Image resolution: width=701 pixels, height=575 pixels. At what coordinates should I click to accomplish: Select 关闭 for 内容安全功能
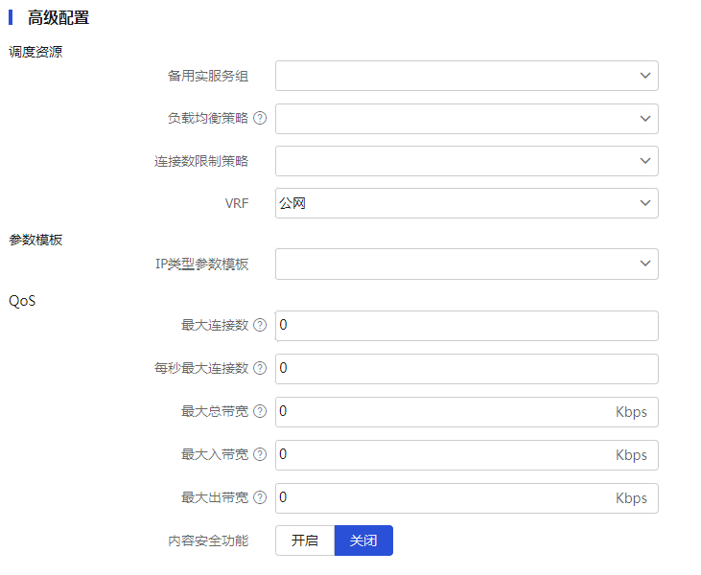coord(363,540)
